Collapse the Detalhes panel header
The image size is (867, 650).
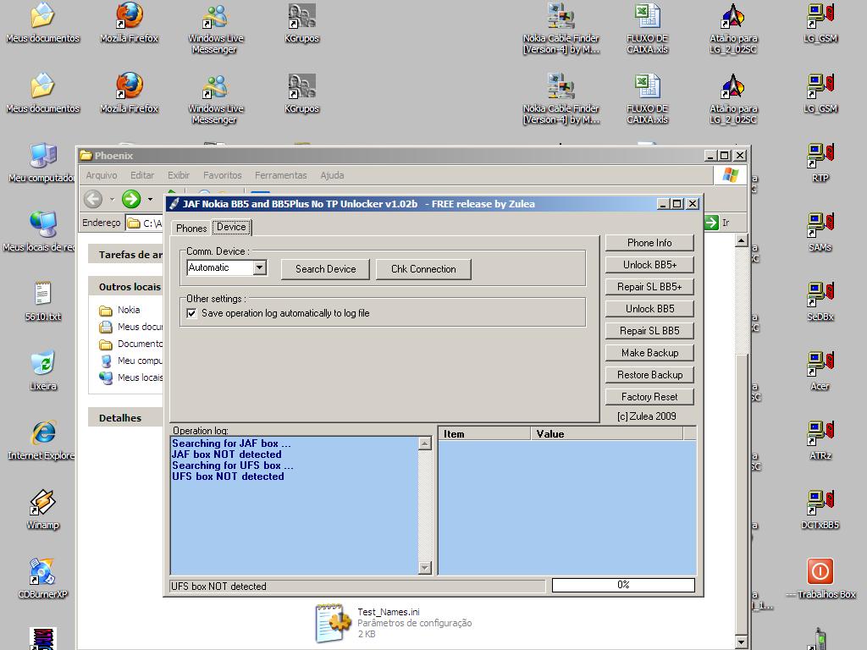point(125,418)
